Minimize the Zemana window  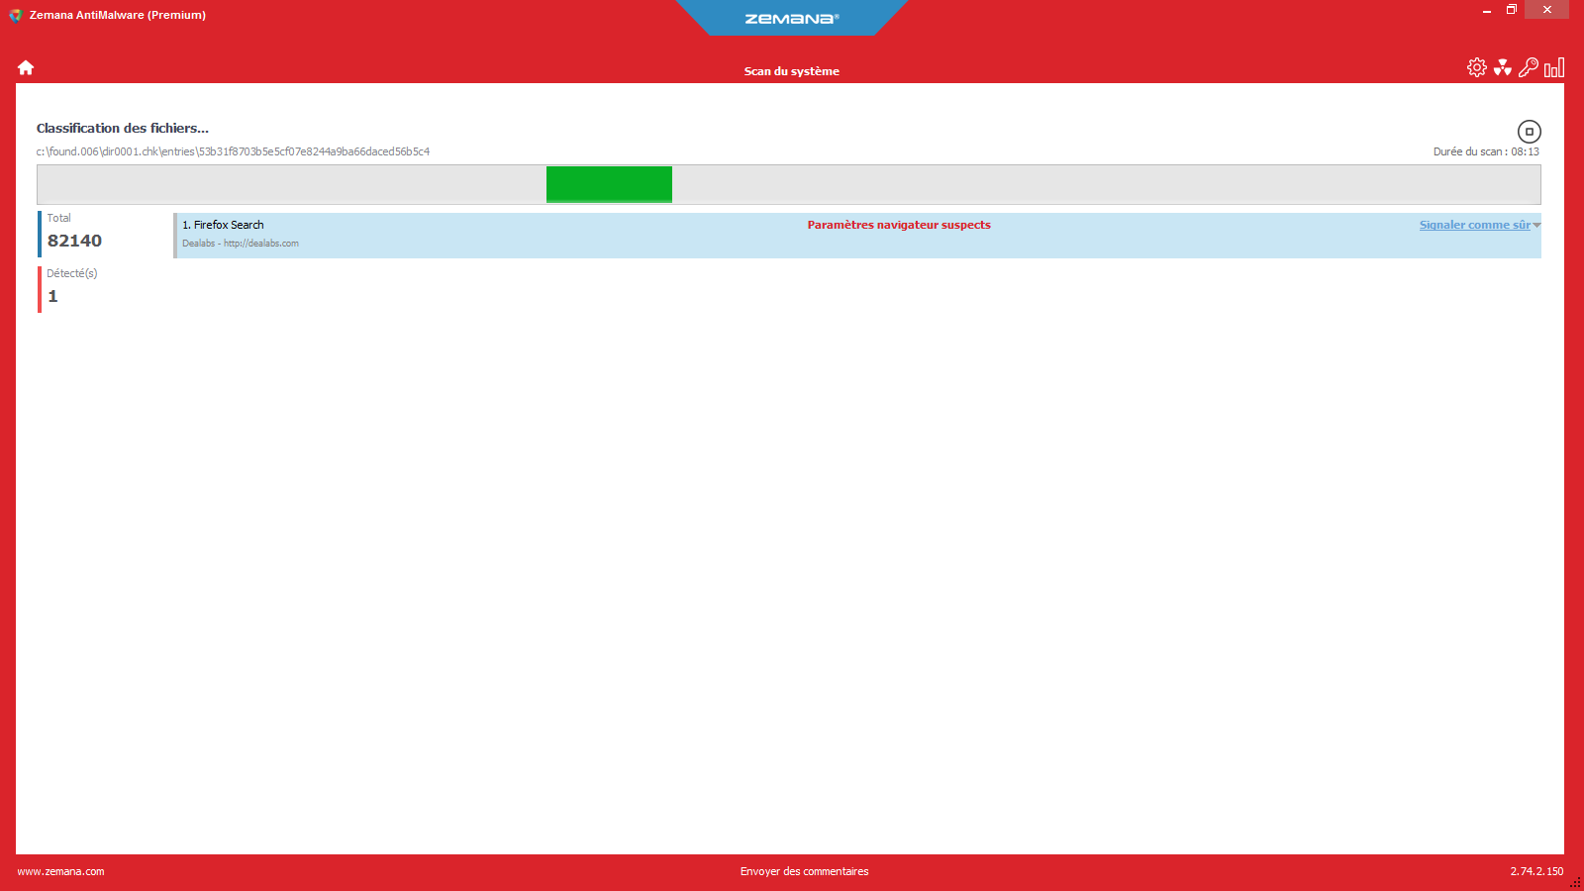pos(1487,10)
